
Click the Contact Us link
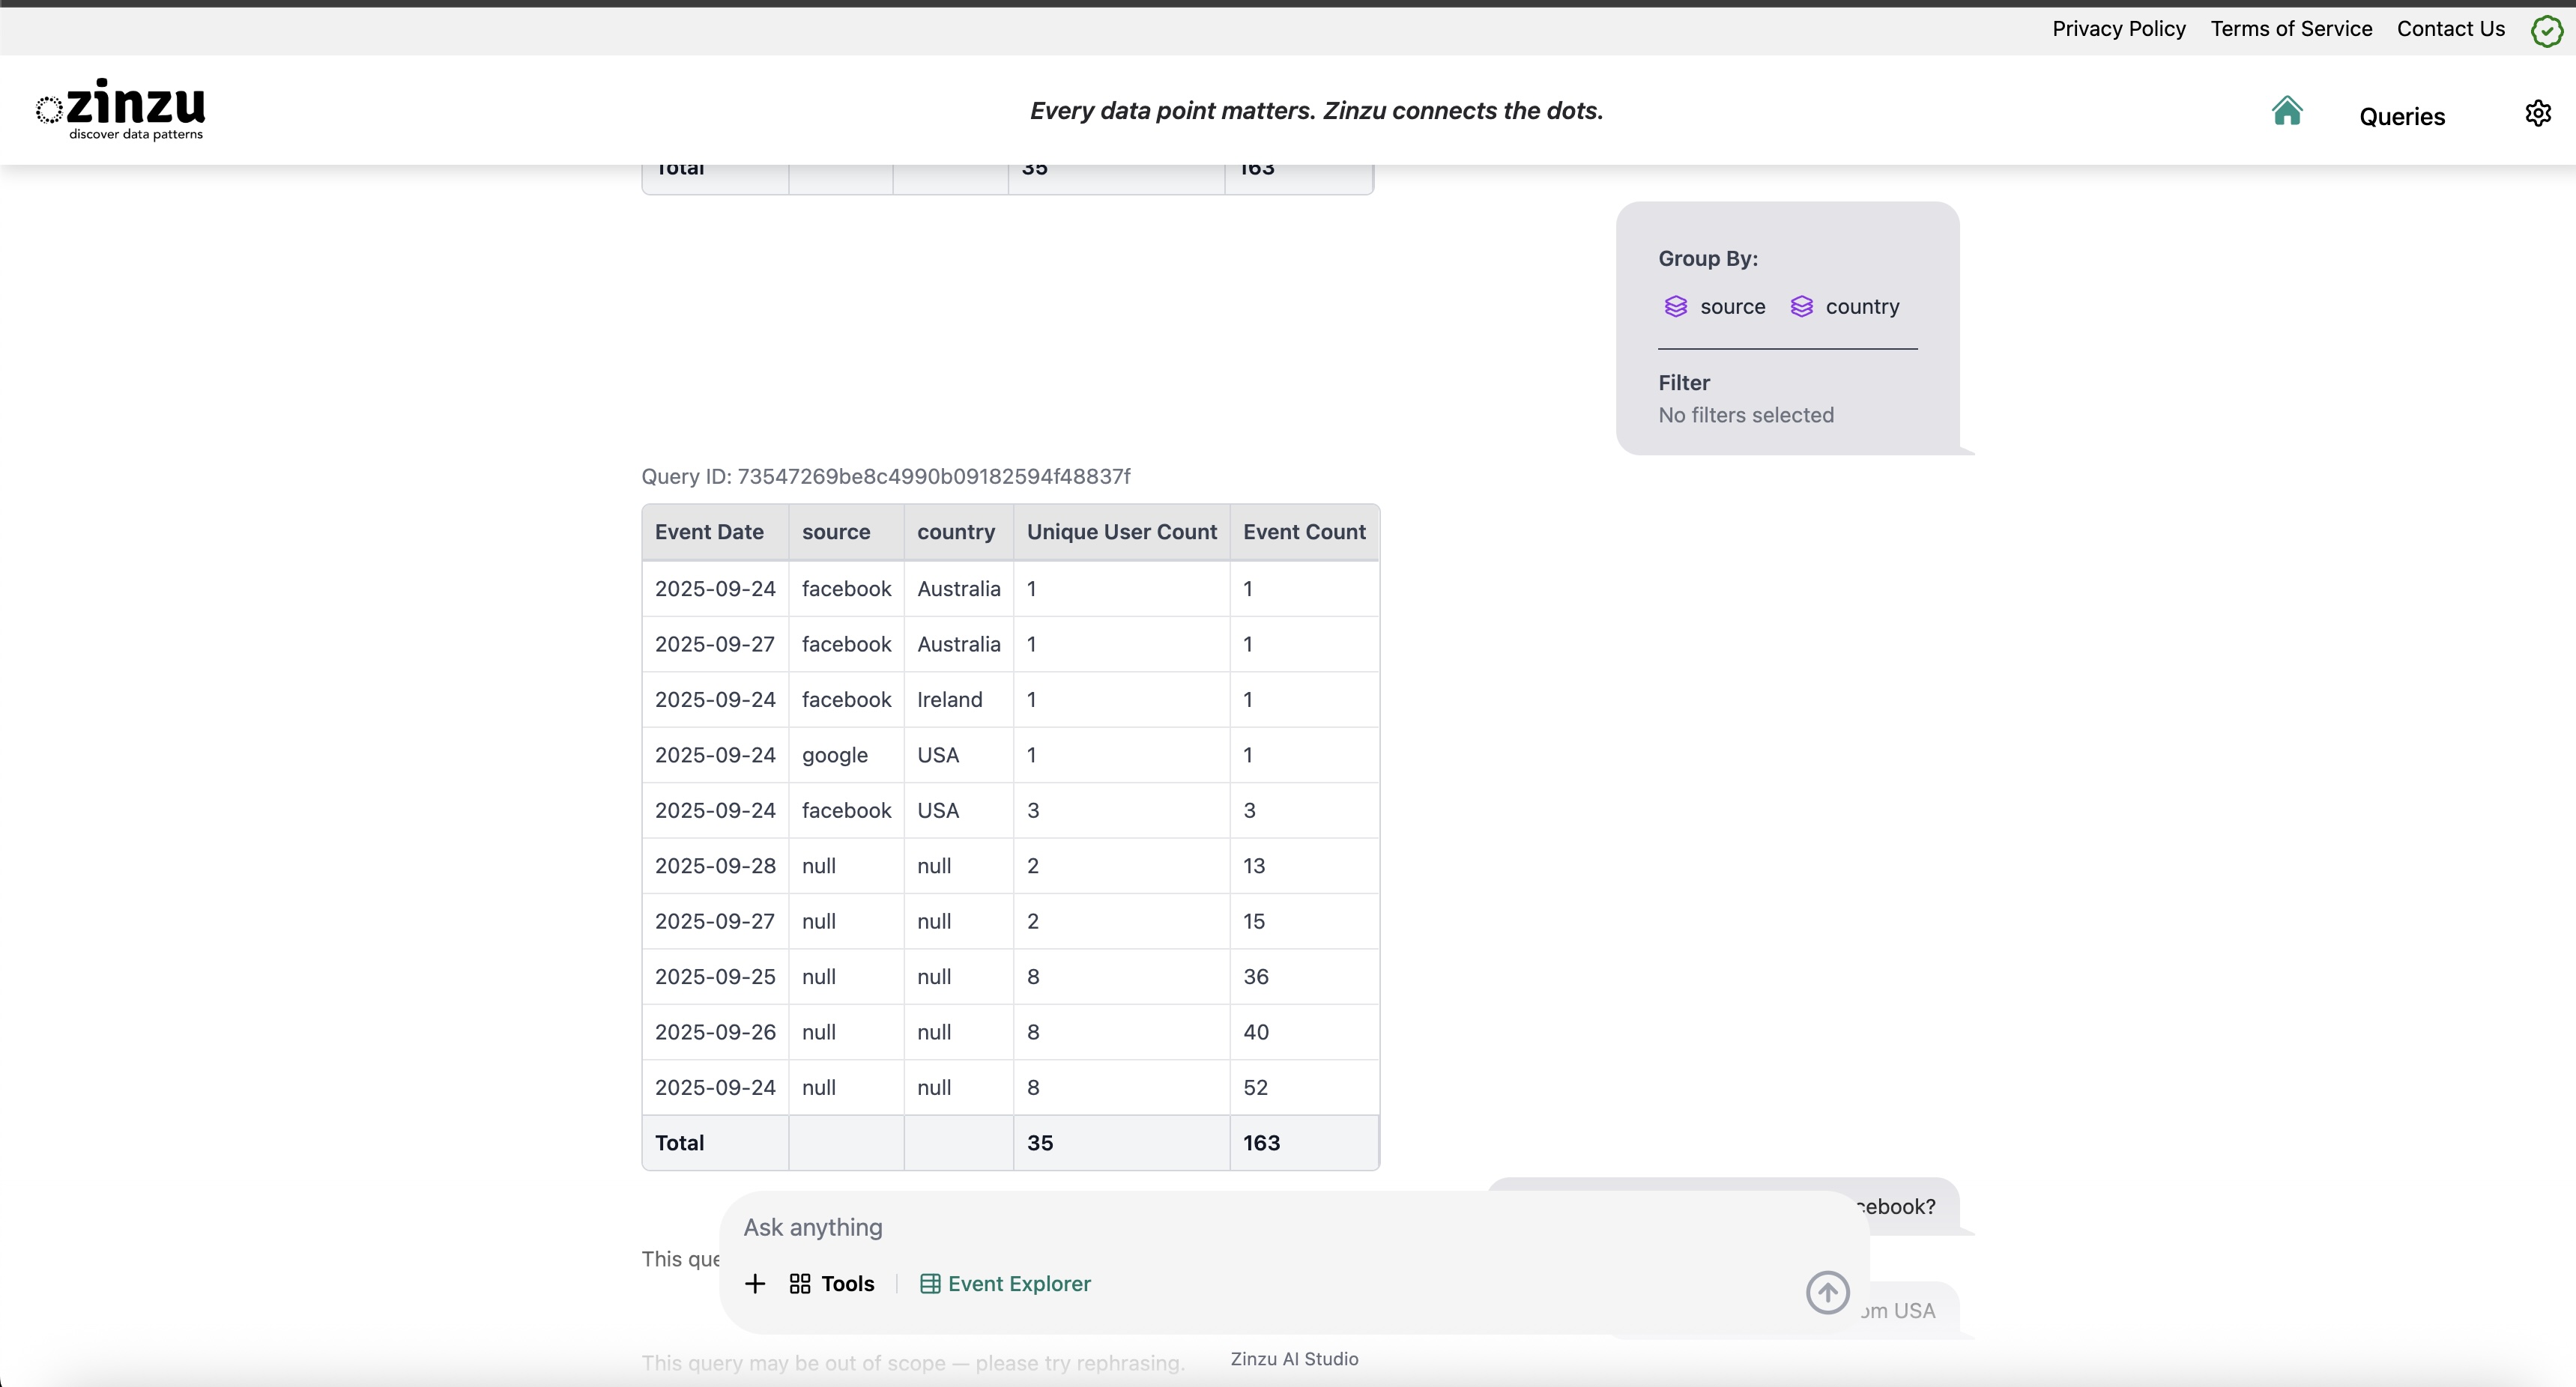(x=2450, y=29)
